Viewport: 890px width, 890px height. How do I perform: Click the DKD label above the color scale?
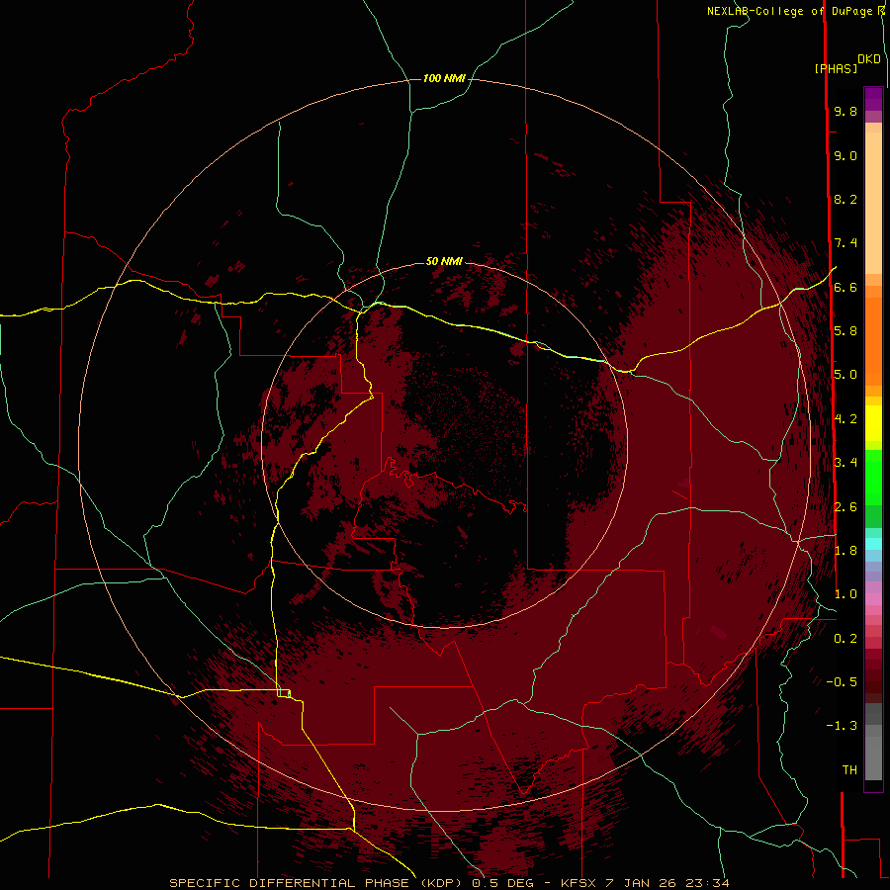tap(869, 59)
